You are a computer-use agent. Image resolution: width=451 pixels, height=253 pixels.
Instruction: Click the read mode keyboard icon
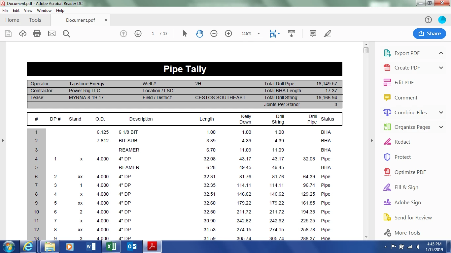point(292,34)
